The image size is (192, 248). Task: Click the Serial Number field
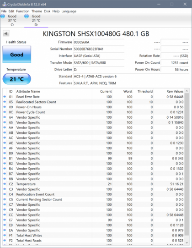click(99, 49)
